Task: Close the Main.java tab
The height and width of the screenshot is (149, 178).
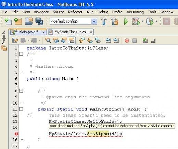Action: click(43, 32)
